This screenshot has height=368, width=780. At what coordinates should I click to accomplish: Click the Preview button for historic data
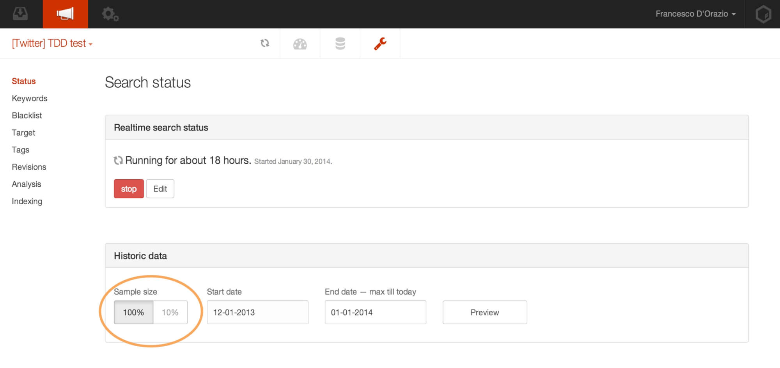click(x=484, y=312)
